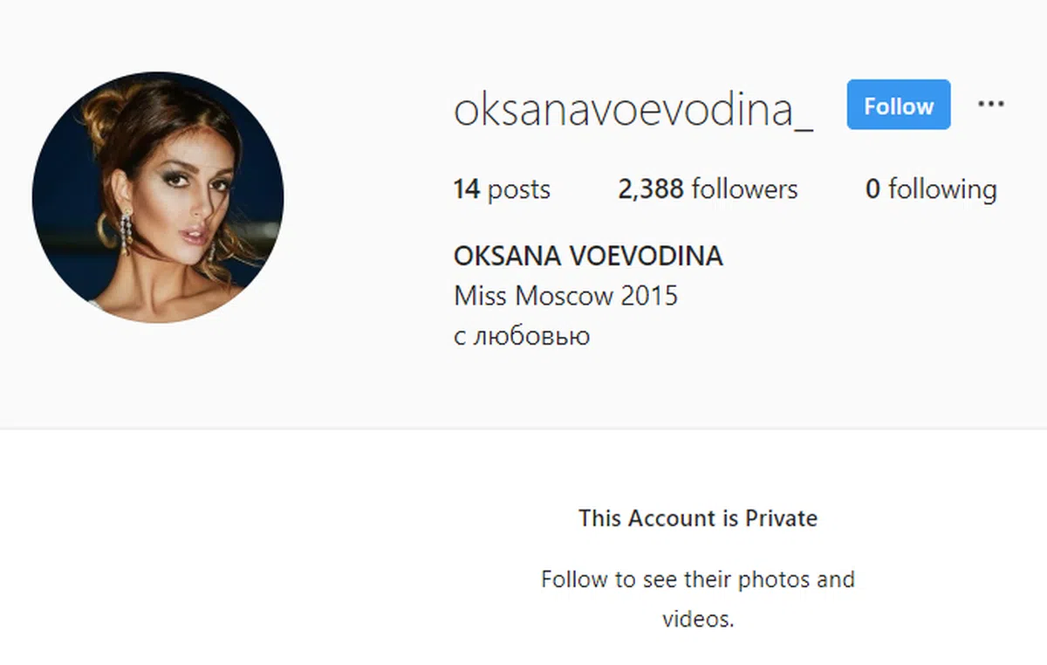The width and height of the screenshot is (1047, 665).
Task: Open the circular profile picture
Action: point(158,197)
